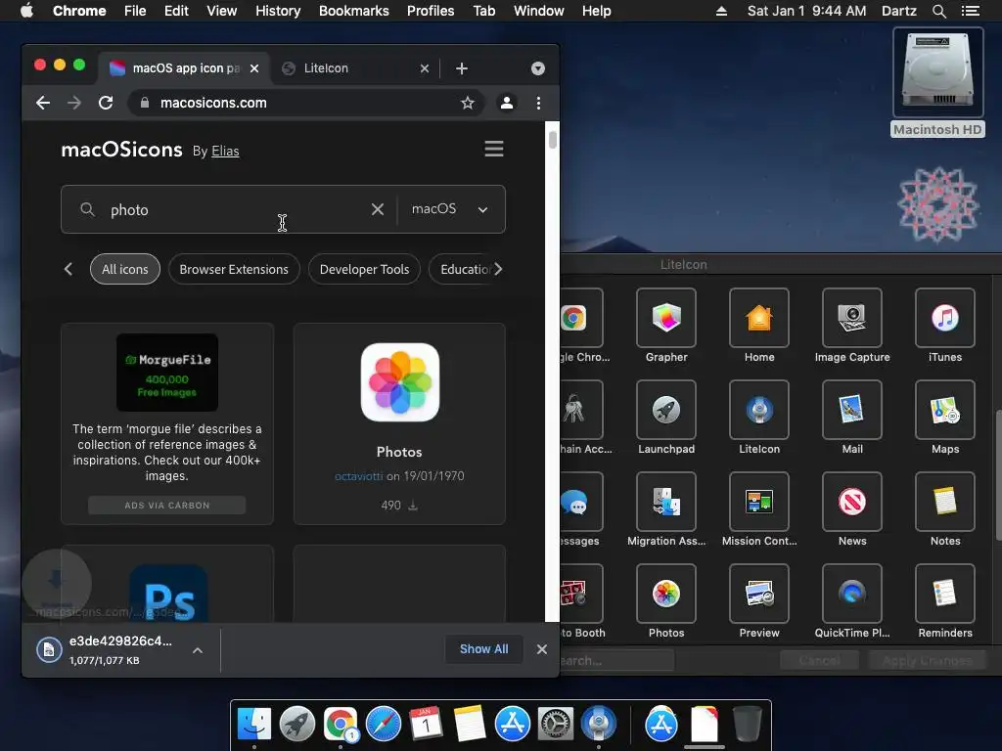Open the History menu
The height and width of the screenshot is (751, 1002).
point(278,11)
